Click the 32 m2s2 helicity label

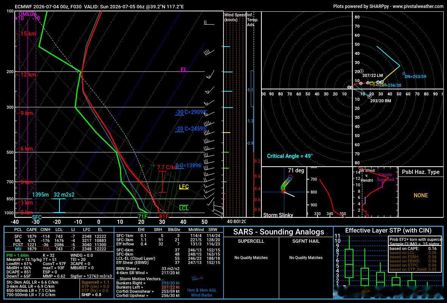click(64, 195)
